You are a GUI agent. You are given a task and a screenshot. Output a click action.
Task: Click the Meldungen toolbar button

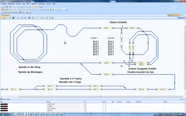click(6, 12)
